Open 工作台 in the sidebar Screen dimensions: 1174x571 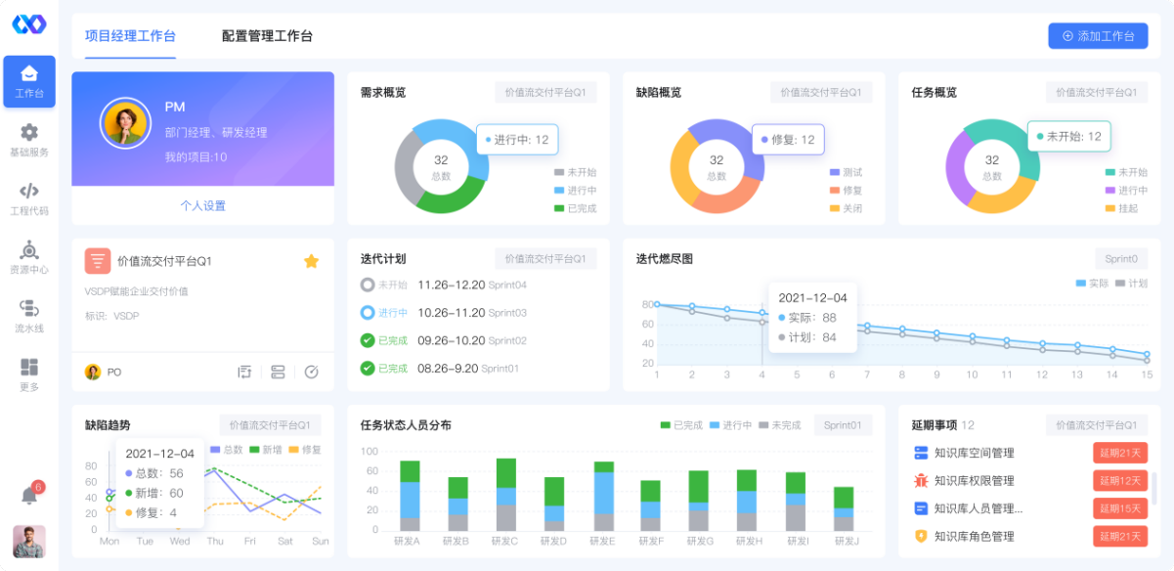click(x=29, y=82)
